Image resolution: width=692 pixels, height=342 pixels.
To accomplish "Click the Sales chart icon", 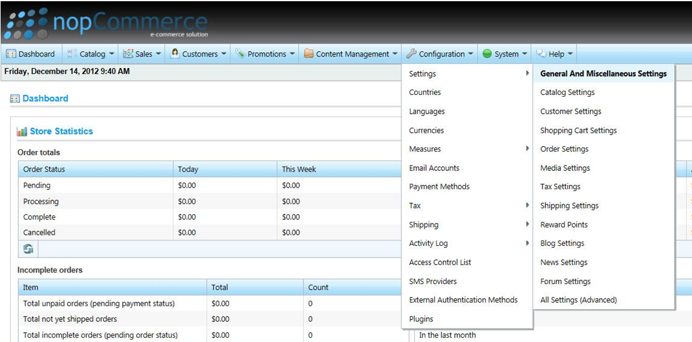I will [x=128, y=54].
